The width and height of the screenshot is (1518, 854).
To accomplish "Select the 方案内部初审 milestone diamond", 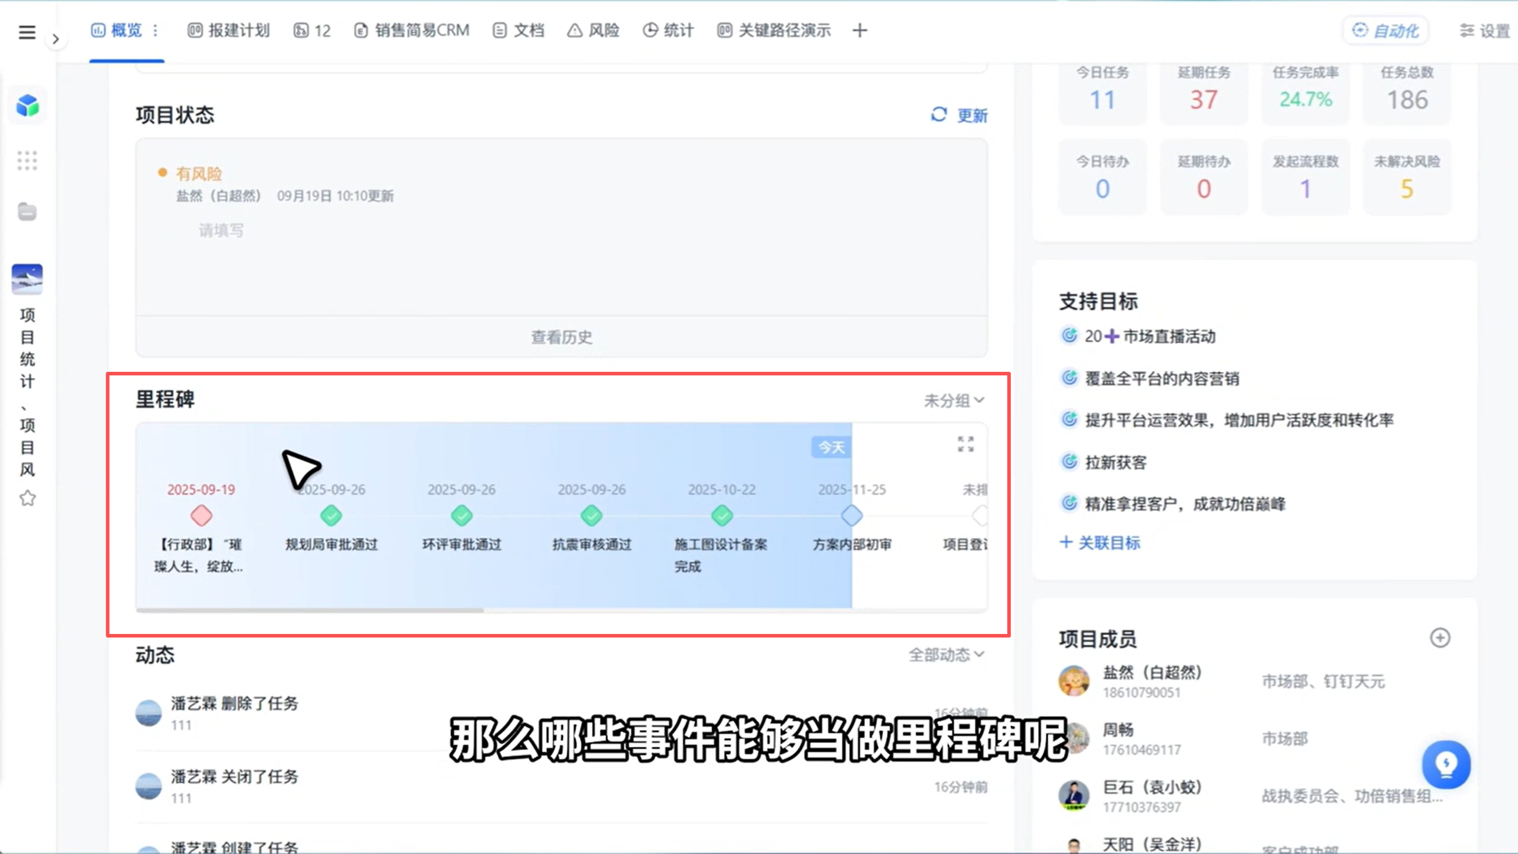I will pyautogui.click(x=852, y=515).
